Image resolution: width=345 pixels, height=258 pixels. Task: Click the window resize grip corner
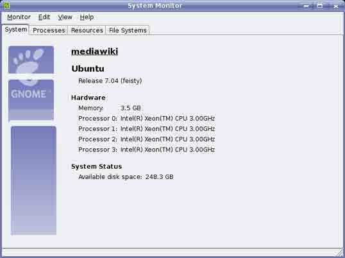click(340, 253)
